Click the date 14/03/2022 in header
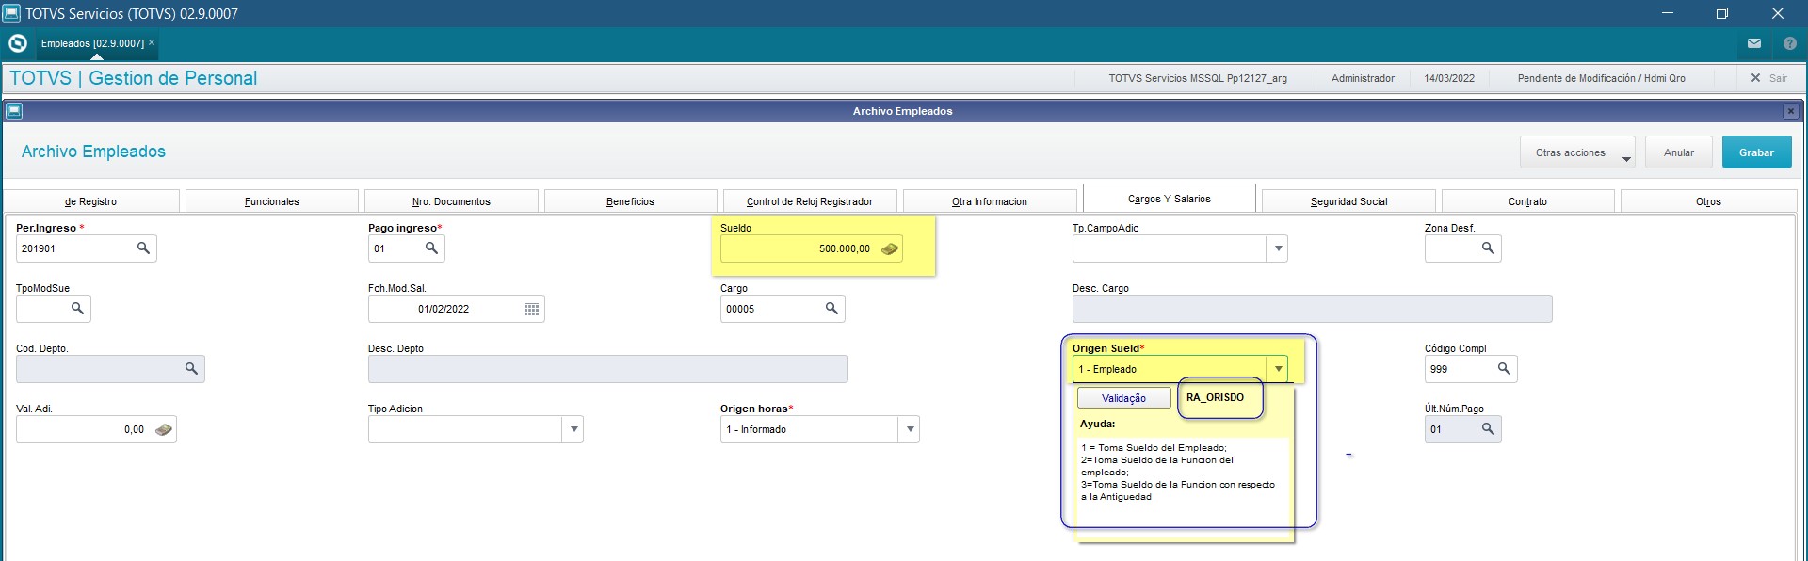The image size is (1808, 561). 1449,78
